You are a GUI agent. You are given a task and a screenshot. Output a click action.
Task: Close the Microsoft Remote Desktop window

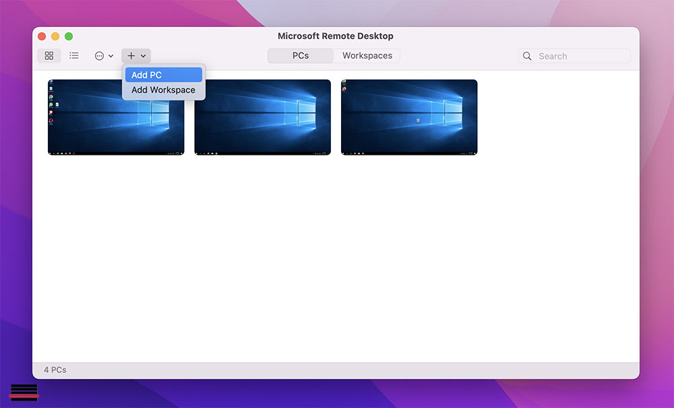(x=42, y=36)
